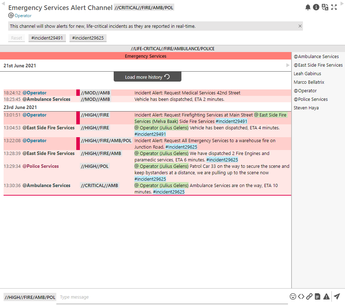Open @Operator sender name on 13:01:51 message
Image resolution: width=345 pixels, height=305 pixels.
click(x=35, y=115)
